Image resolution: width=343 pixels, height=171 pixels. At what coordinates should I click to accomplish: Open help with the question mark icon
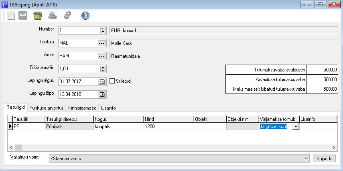pos(85,16)
